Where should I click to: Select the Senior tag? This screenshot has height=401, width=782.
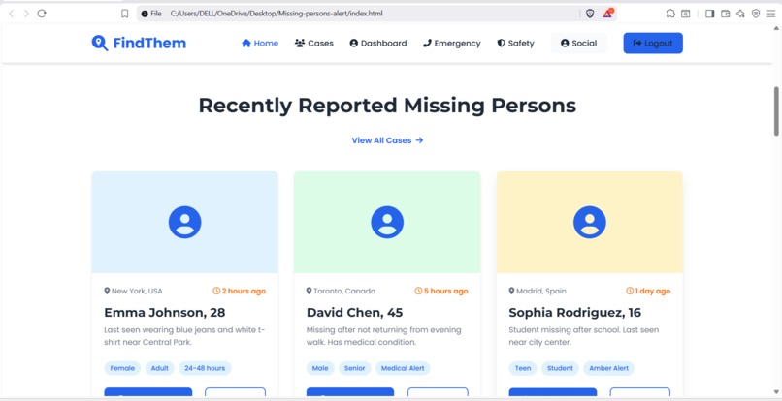[355, 369]
